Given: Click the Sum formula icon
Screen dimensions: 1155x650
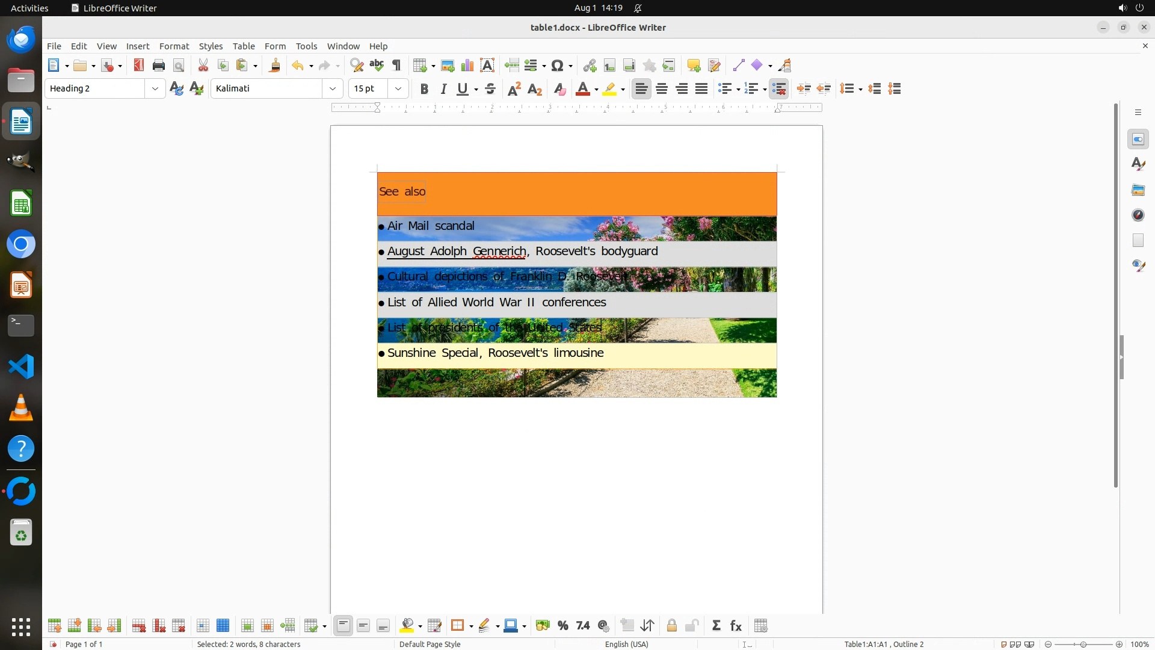Looking at the screenshot, I should (716, 626).
